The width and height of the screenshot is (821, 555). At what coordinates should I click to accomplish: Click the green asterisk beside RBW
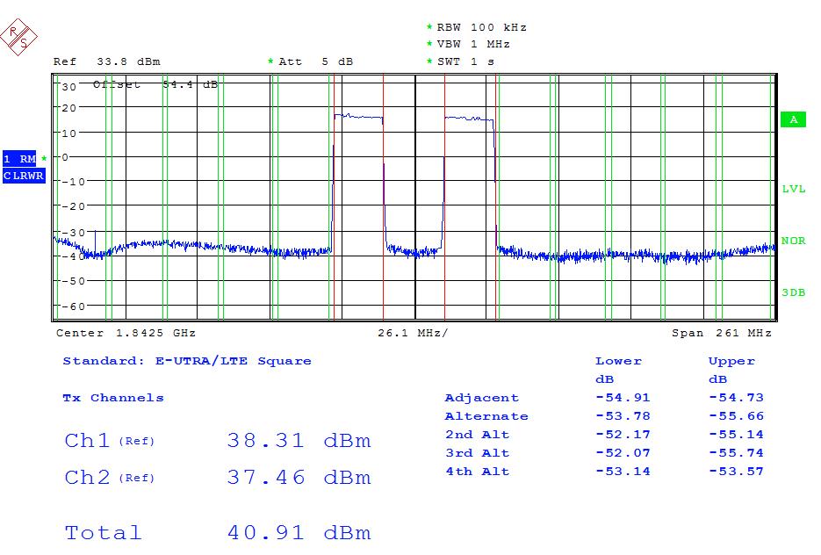click(x=429, y=27)
